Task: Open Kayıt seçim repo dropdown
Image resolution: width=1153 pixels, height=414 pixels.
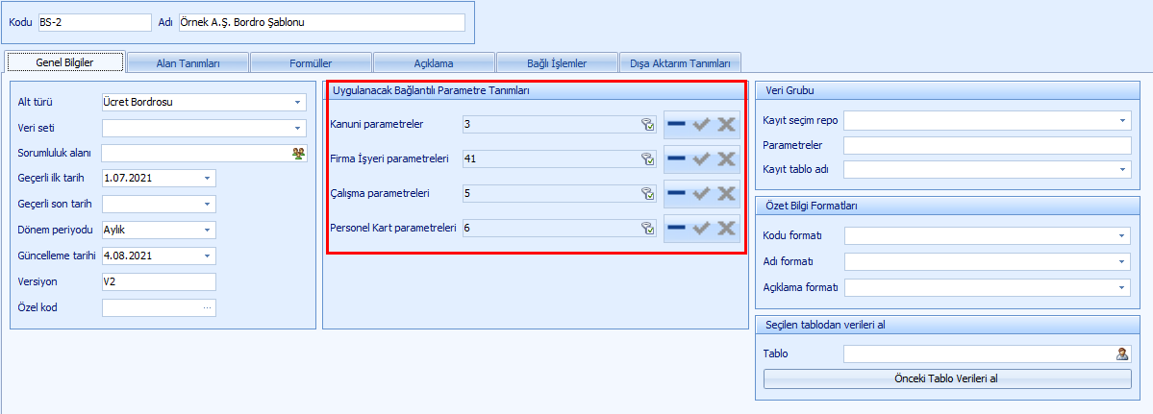Action: [1122, 121]
